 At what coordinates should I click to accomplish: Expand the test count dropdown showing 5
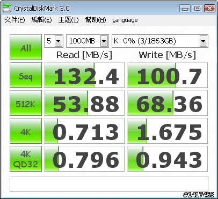coord(59,41)
